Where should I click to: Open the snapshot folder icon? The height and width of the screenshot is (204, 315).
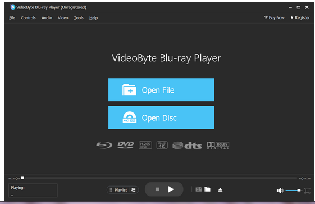207,189
